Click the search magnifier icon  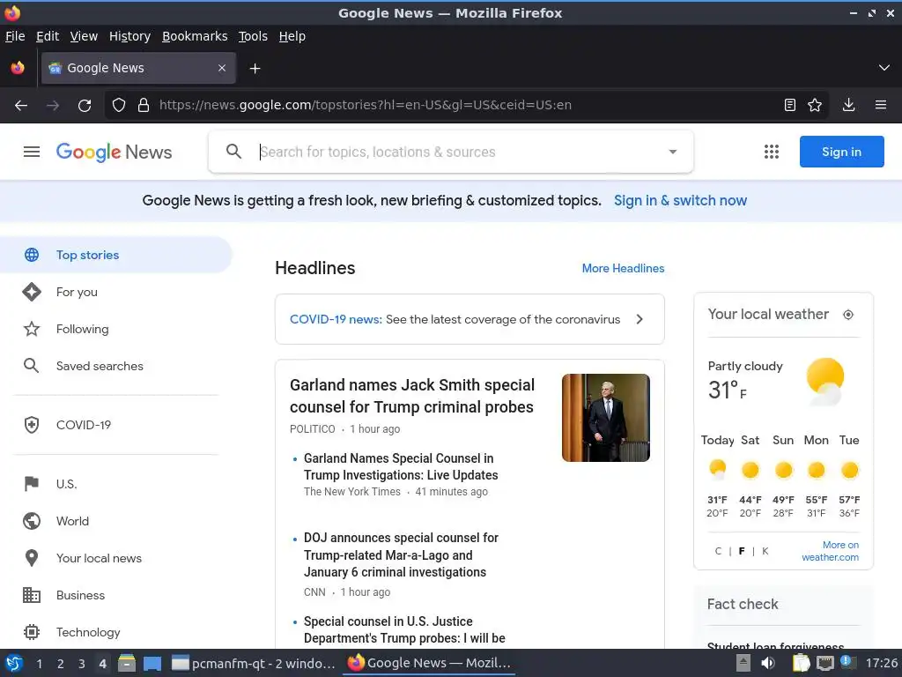coord(233,152)
